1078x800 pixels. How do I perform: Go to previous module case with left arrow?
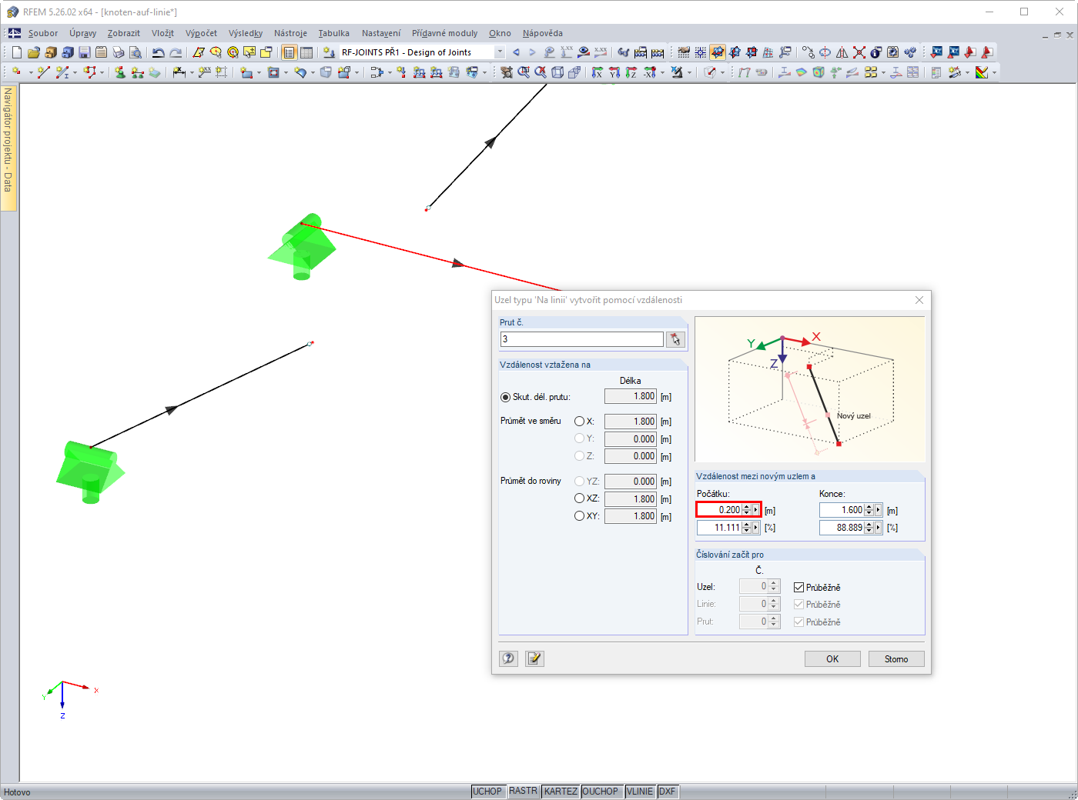(x=516, y=52)
